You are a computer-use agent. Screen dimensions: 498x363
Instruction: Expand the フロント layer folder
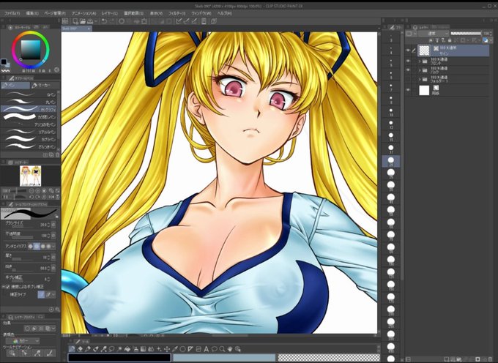coord(419,61)
